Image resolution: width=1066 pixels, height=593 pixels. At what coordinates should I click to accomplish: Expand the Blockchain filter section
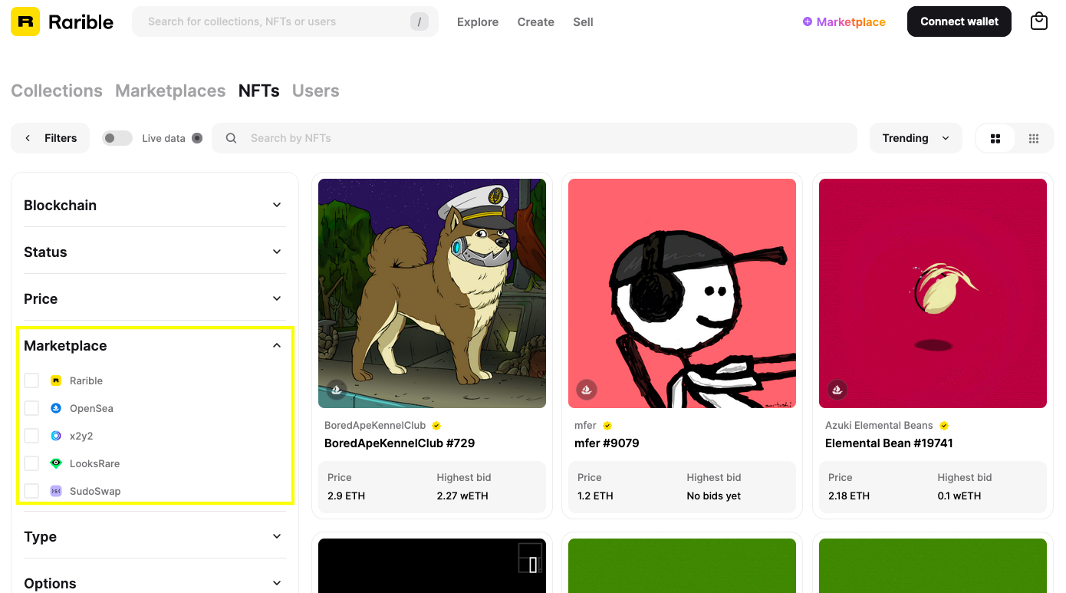(x=155, y=205)
